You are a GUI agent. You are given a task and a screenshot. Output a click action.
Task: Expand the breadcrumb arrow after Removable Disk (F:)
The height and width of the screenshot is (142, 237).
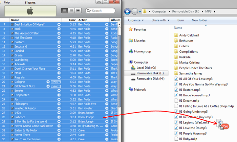pos(202,11)
